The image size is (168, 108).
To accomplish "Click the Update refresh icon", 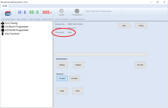I will [x=61, y=11].
